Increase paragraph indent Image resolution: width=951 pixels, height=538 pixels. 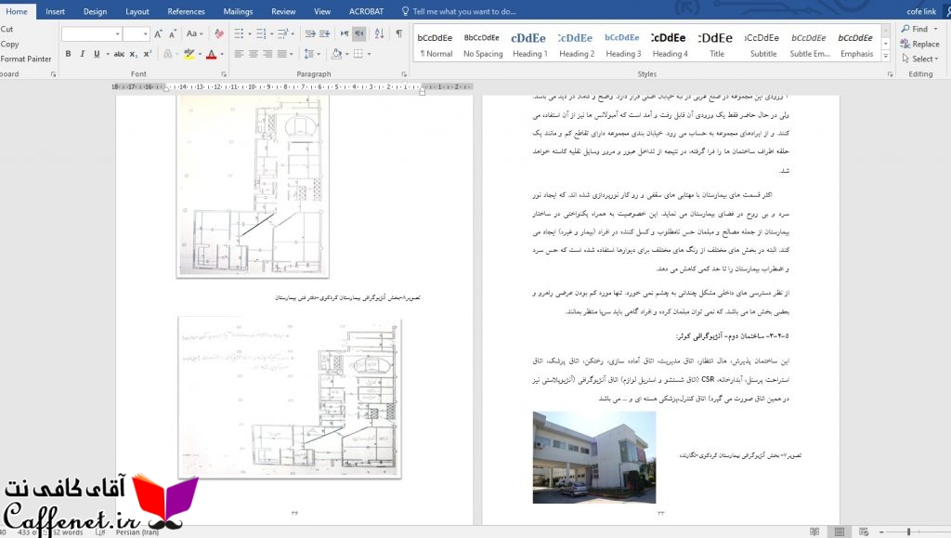(324, 34)
